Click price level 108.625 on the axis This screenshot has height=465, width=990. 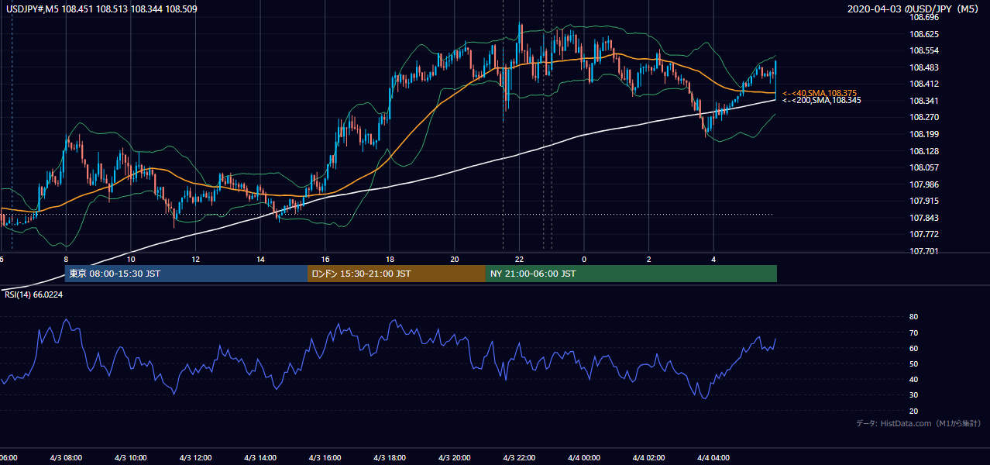[924, 34]
